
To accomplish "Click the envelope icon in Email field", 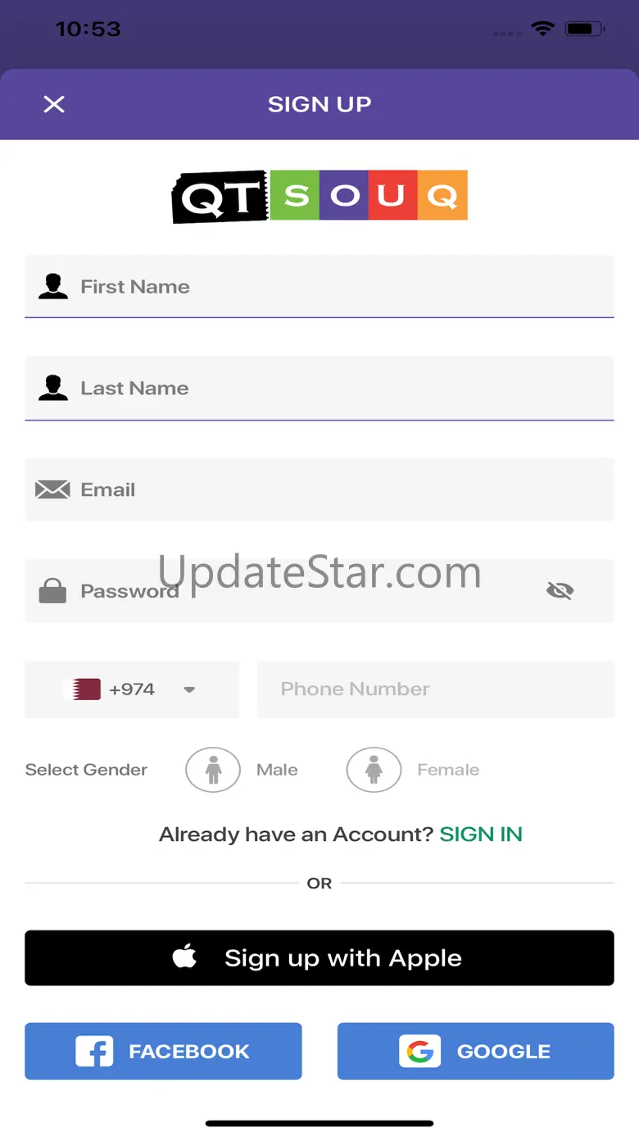I will click(52, 489).
